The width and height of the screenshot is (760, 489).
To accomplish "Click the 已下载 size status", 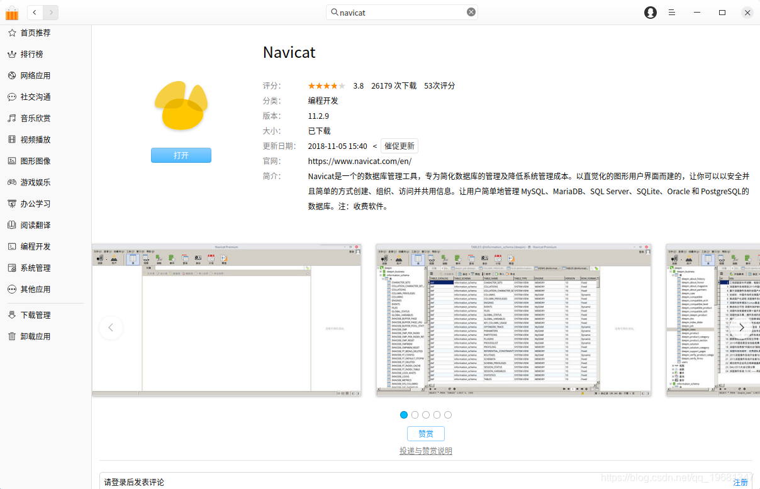I will click(x=319, y=131).
